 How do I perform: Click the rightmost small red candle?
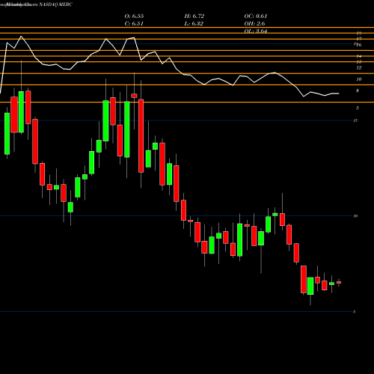[339, 283]
